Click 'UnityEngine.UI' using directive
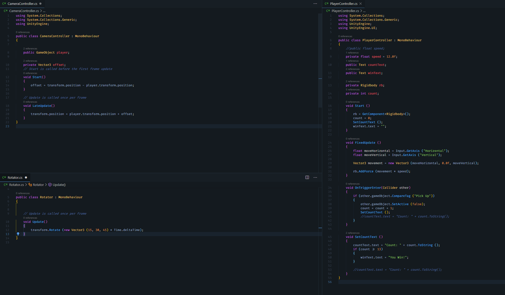 click(x=362, y=28)
